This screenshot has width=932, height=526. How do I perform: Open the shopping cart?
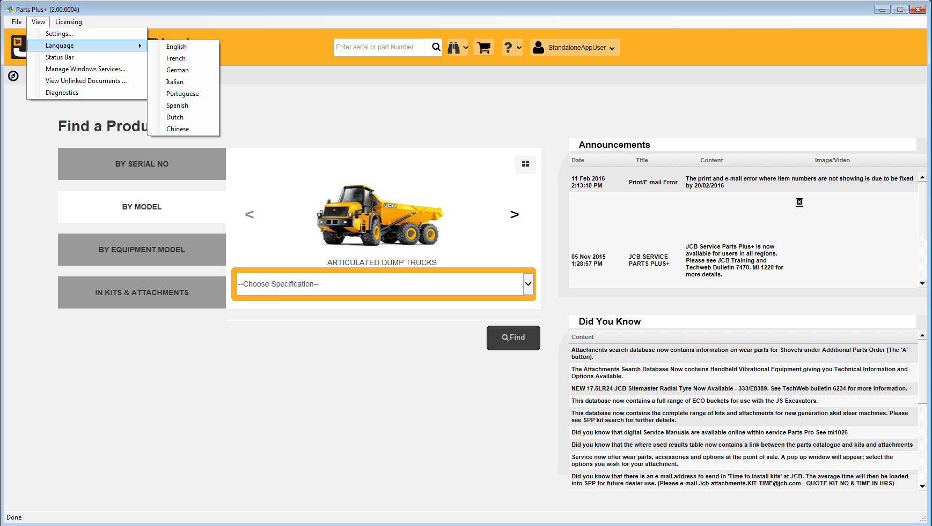483,47
